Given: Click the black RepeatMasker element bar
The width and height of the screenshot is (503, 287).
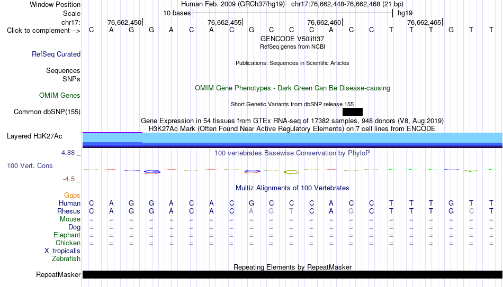Looking at the screenshot, I should [x=292, y=274].
